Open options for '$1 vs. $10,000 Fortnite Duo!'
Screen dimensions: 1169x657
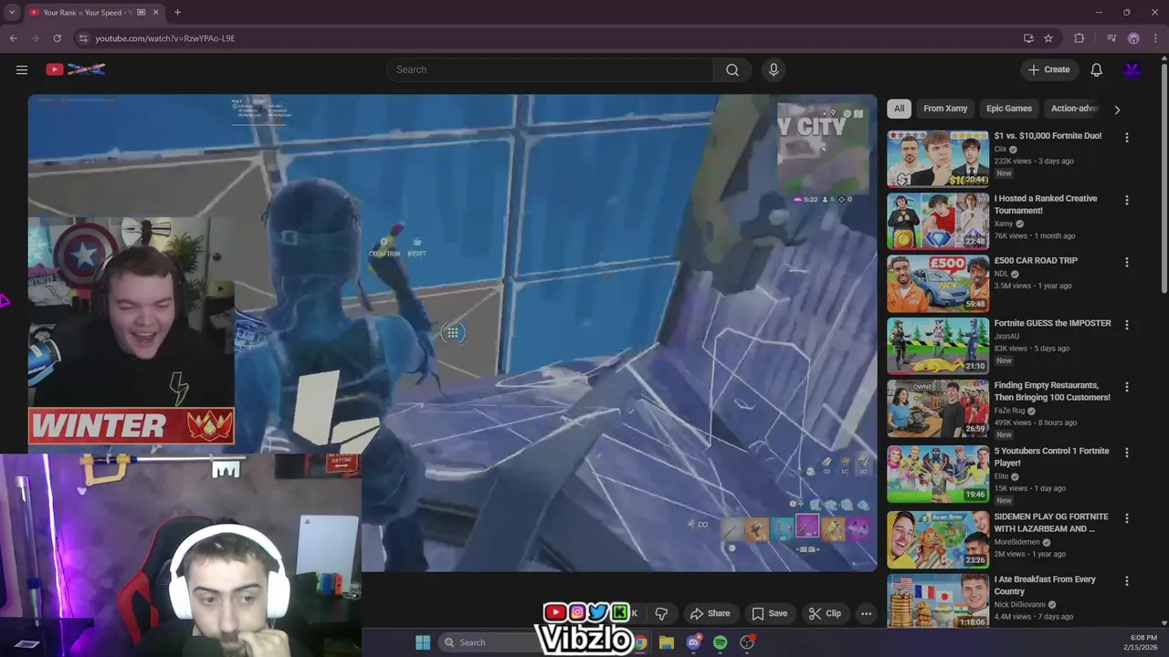(1126, 138)
